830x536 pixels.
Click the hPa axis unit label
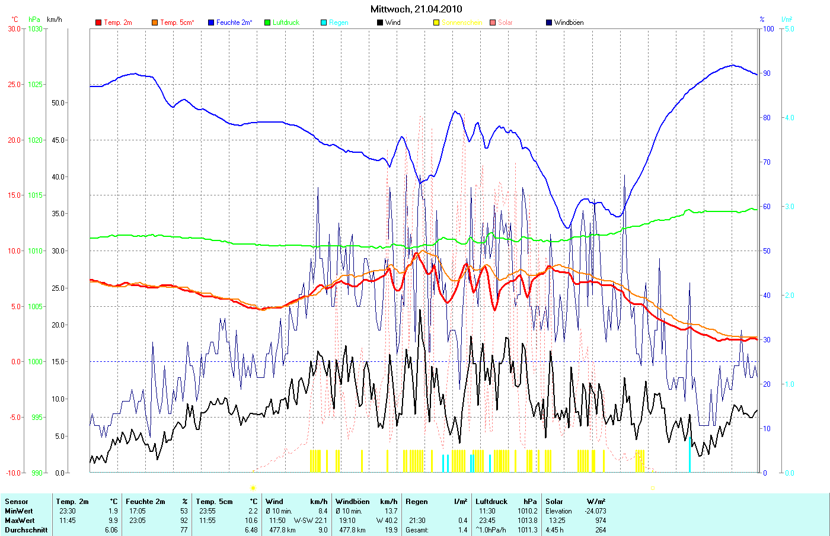[34, 20]
